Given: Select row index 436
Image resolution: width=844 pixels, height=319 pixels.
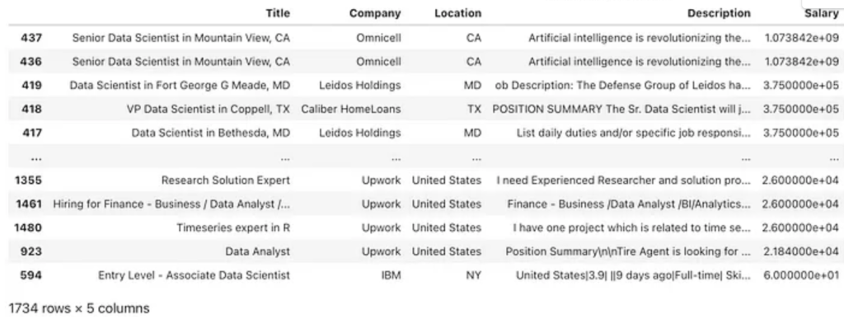Looking at the screenshot, I should [31, 61].
